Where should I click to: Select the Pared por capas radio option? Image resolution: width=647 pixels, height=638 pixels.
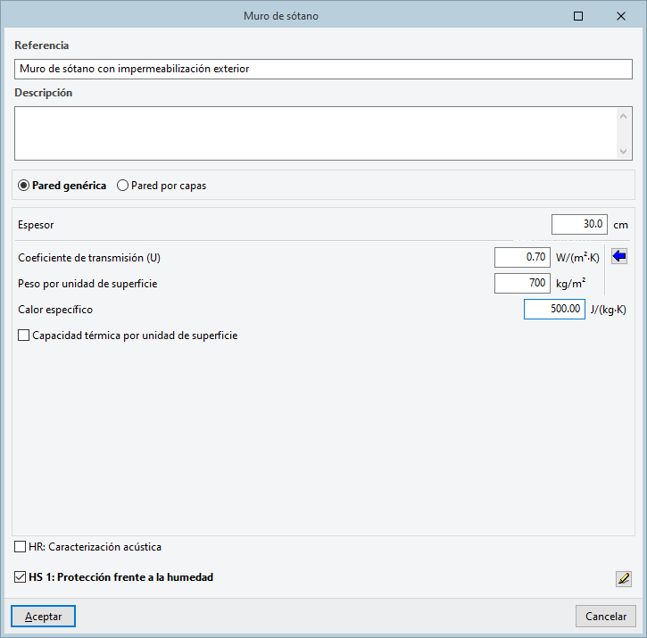click(123, 186)
